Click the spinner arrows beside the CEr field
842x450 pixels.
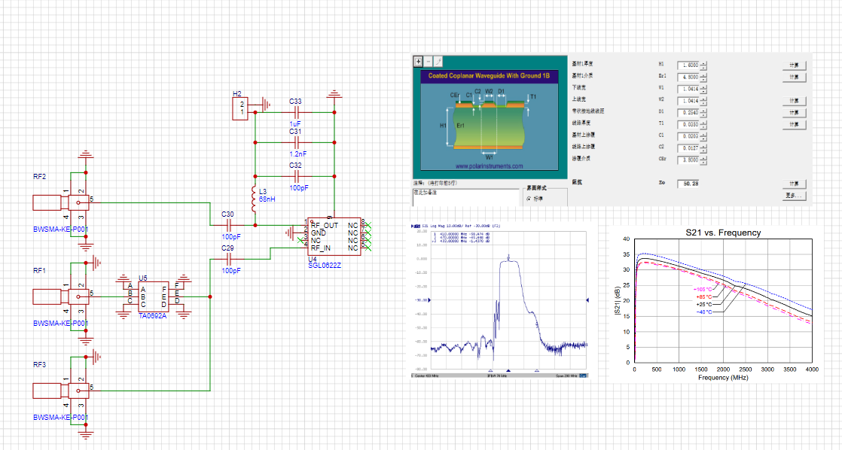pos(703,160)
